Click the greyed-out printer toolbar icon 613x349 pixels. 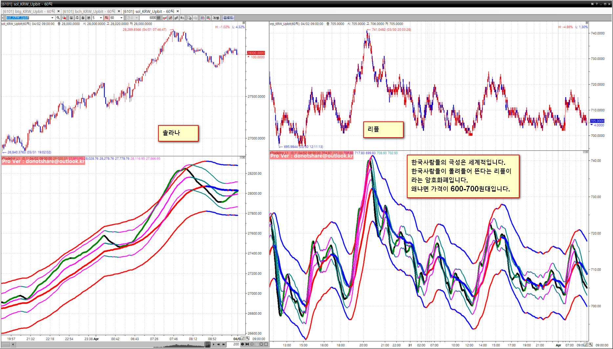196,18
